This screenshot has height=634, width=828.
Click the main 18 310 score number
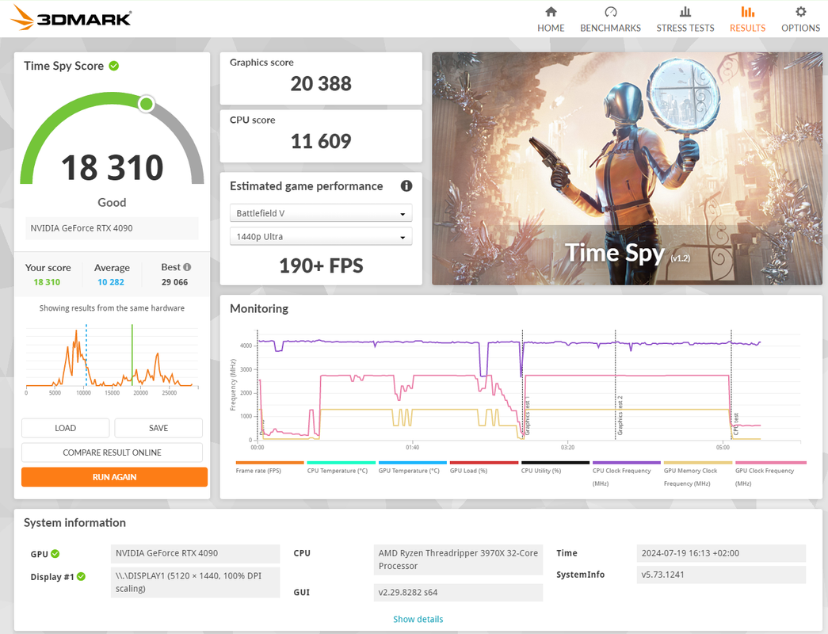(x=112, y=167)
